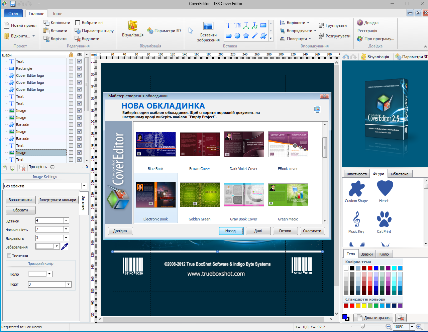The image size is (428, 332).
Task: Toggle lock of the highlighted Image layer
Action: 71,153
